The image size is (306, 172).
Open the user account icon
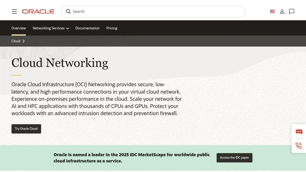[x=282, y=12]
